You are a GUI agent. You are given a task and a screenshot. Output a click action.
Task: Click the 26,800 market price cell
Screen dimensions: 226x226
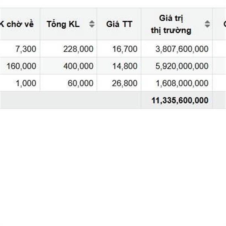tap(125, 83)
